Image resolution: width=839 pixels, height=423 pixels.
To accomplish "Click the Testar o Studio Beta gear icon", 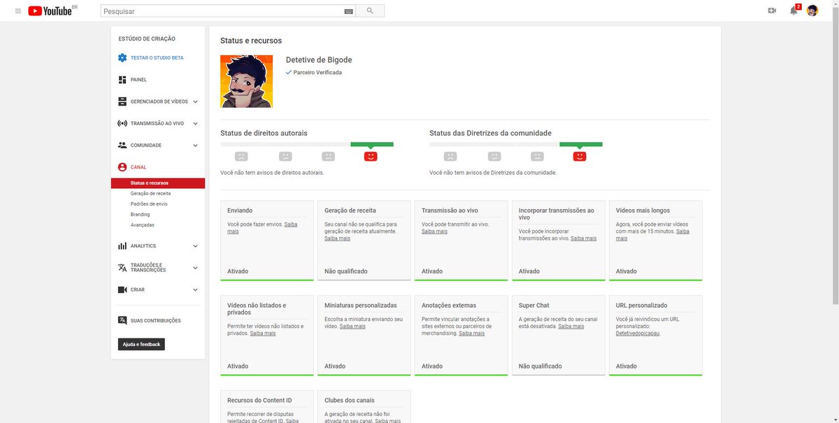I will click(x=122, y=58).
